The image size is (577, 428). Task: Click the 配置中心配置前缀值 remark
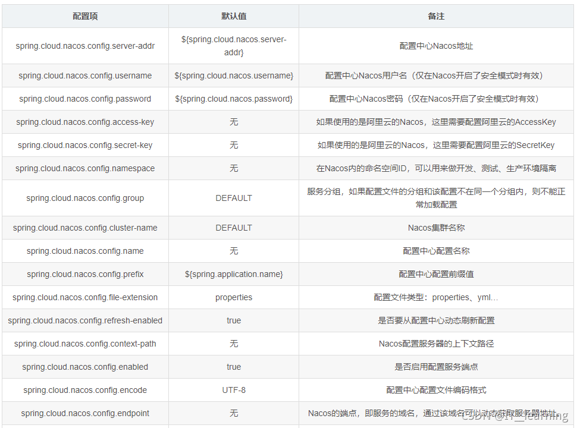click(436, 274)
